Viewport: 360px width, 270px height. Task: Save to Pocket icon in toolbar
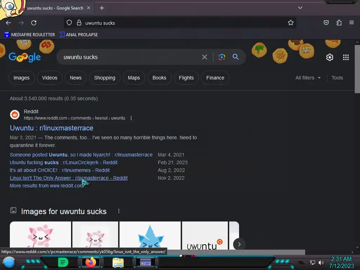326,22
